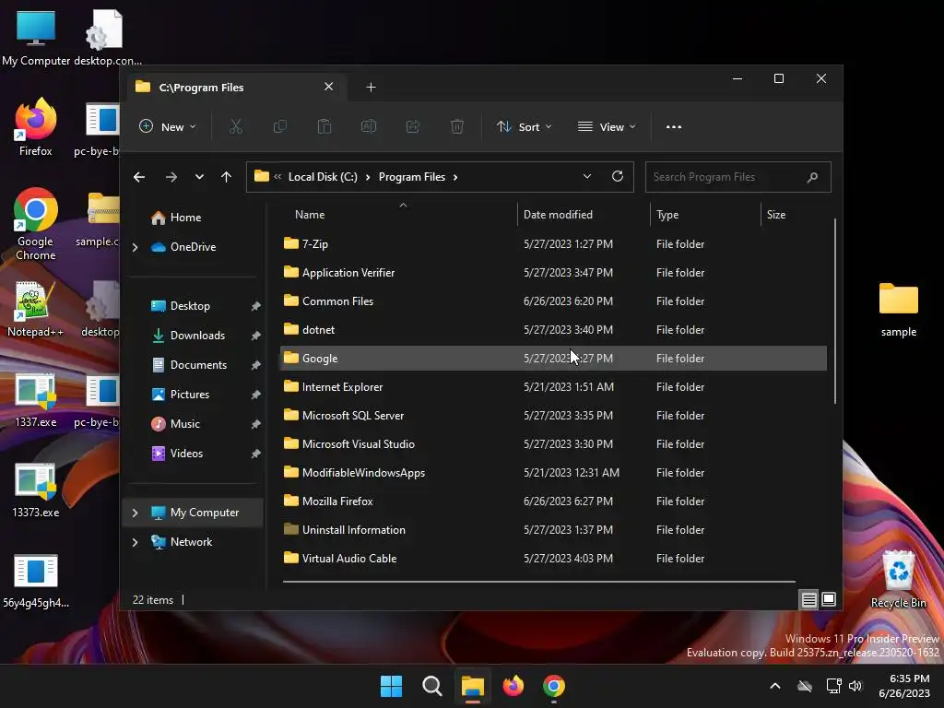944x708 pixels.
Task: Select the Internet Explorer folder
Action: click(553, 387)
